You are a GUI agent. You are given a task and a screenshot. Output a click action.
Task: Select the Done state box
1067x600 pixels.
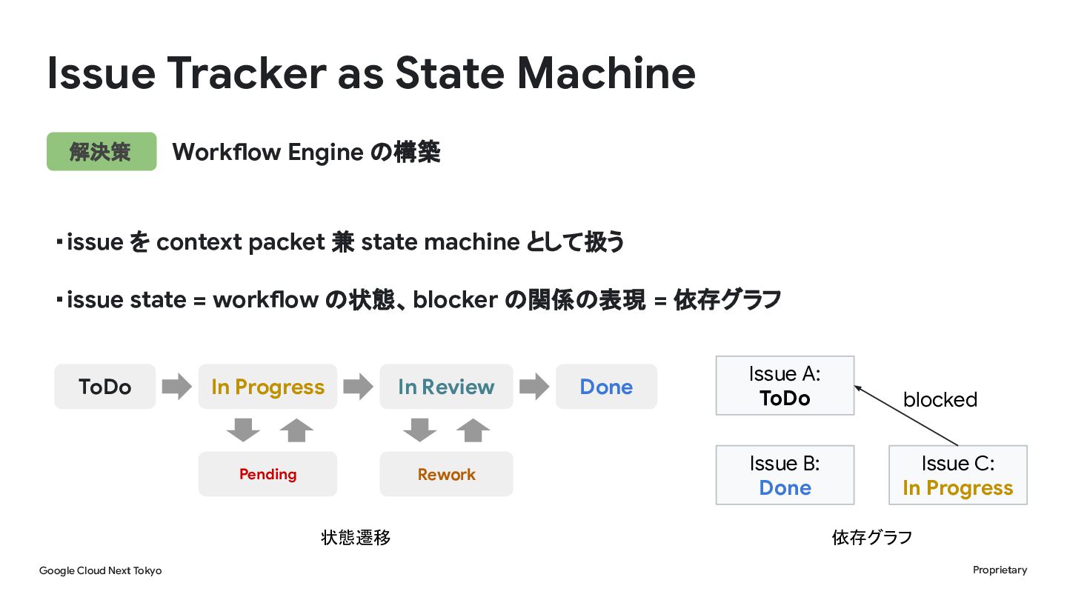pyautogui.click(x=606, y=387)
